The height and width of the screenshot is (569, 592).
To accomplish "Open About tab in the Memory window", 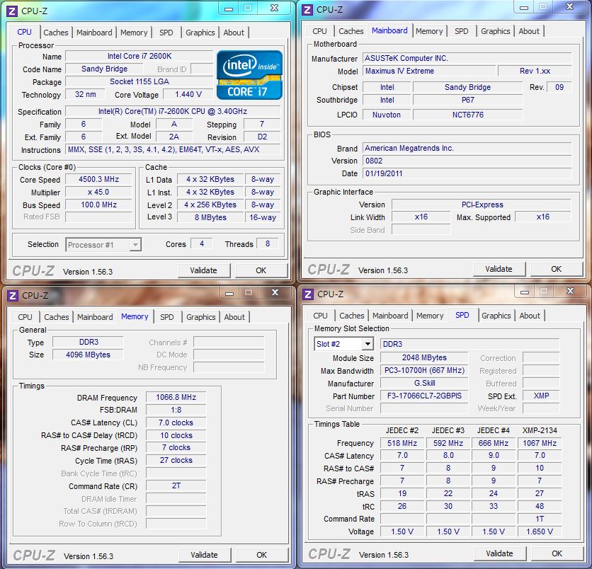I will (234, 317).
